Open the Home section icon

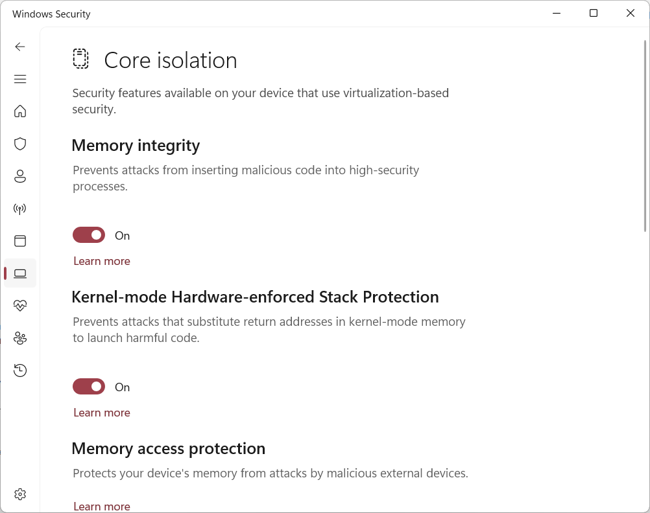click(x=20, y=111)
